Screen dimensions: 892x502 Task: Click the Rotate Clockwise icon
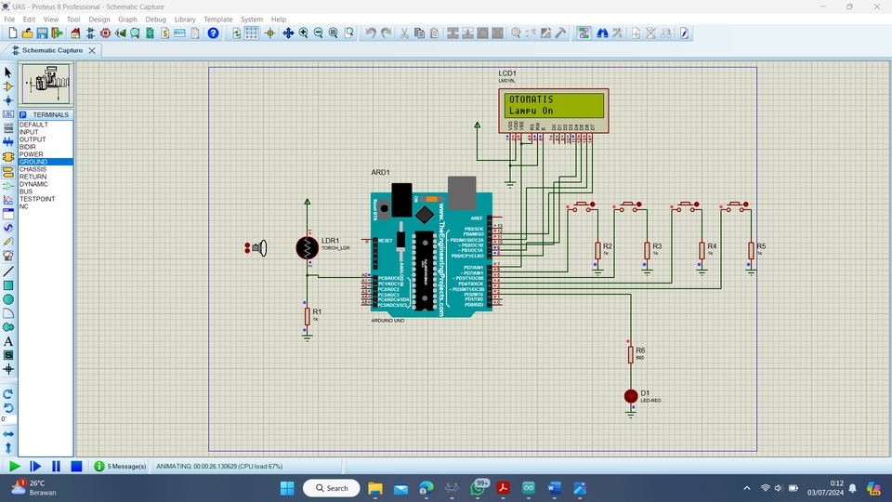pos(8,394)
